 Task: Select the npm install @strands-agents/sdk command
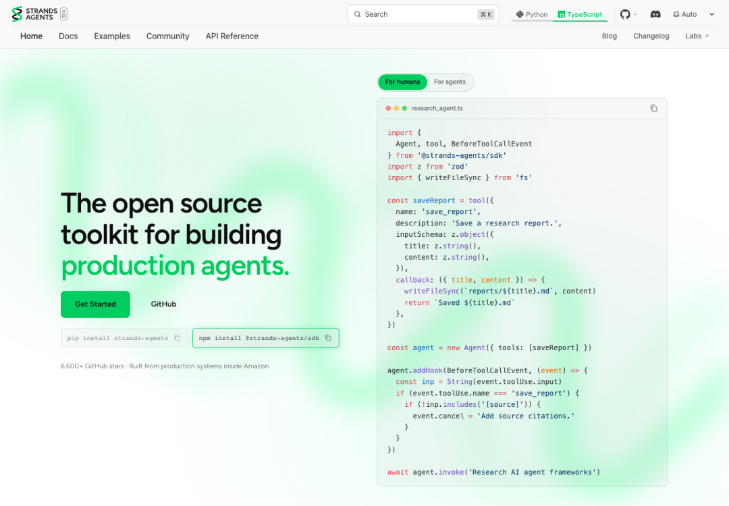pyautogui.click(x=259, y=338)
